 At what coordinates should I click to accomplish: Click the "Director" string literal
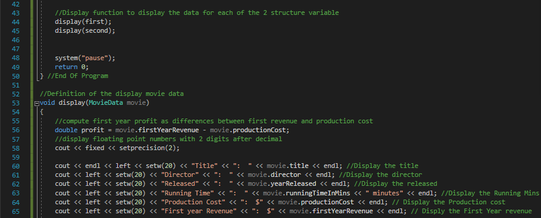(x=180, y=175)
